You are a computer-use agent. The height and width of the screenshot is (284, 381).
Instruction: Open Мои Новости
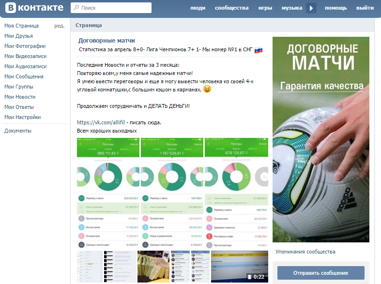point(20,97)
